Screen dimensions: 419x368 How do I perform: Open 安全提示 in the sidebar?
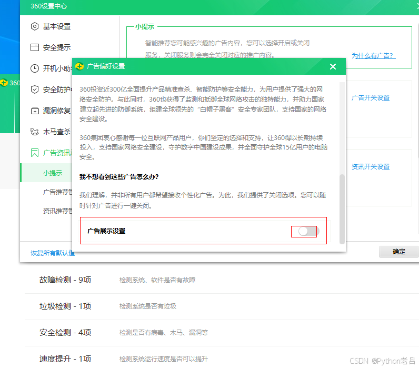(57, 47)
